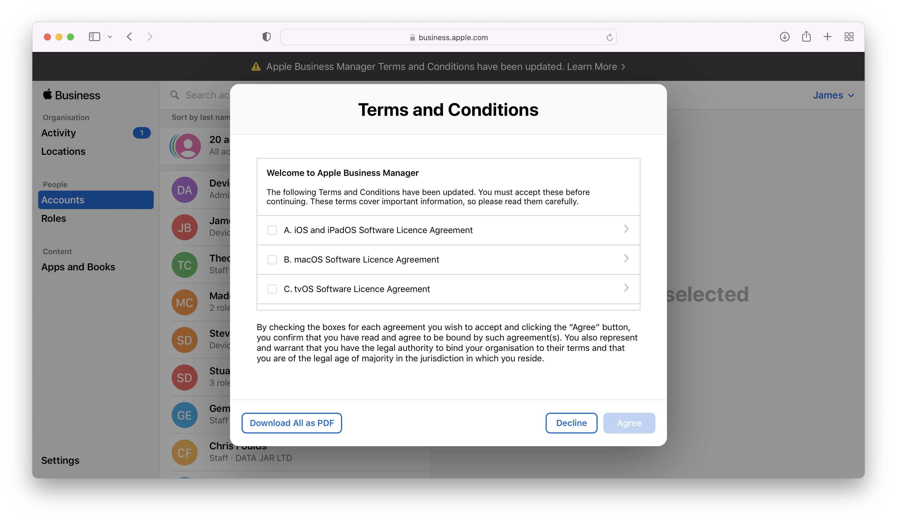Click the Roles menu item in sidebar
897x521 pixels.
(x=53, y=218)
